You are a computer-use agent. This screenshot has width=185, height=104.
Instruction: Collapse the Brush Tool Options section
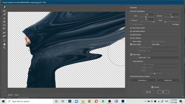tap(131, 11)
